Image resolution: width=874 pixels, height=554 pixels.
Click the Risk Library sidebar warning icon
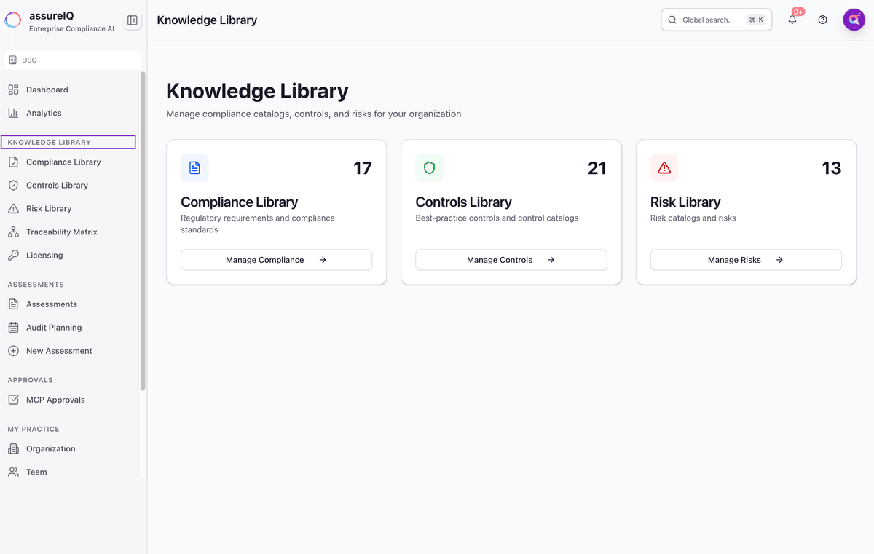(13, 208)
